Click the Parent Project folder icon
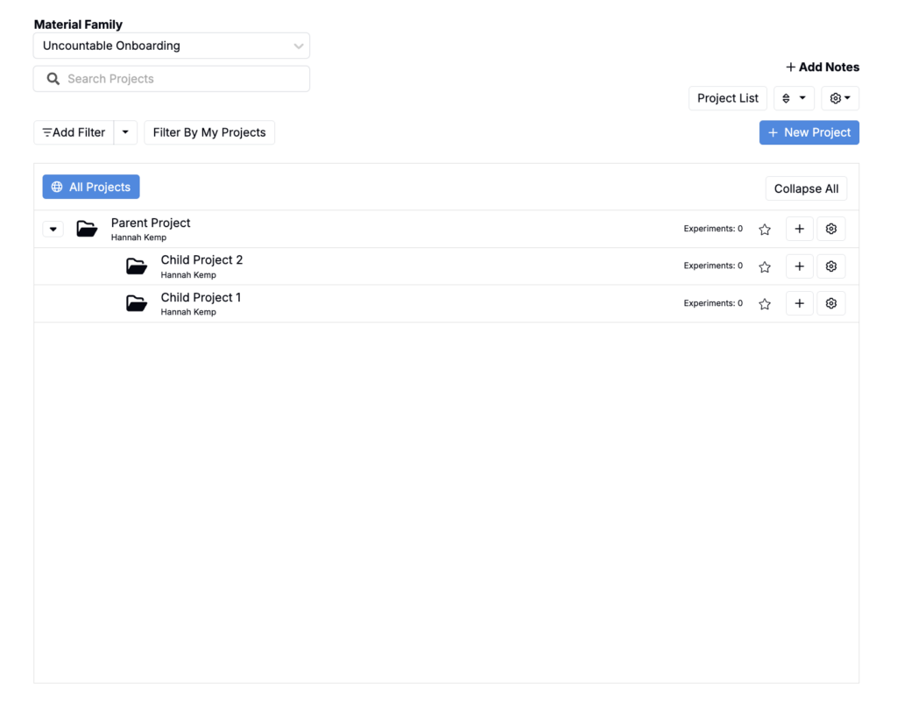897x716 pixels. click(87, 229)
